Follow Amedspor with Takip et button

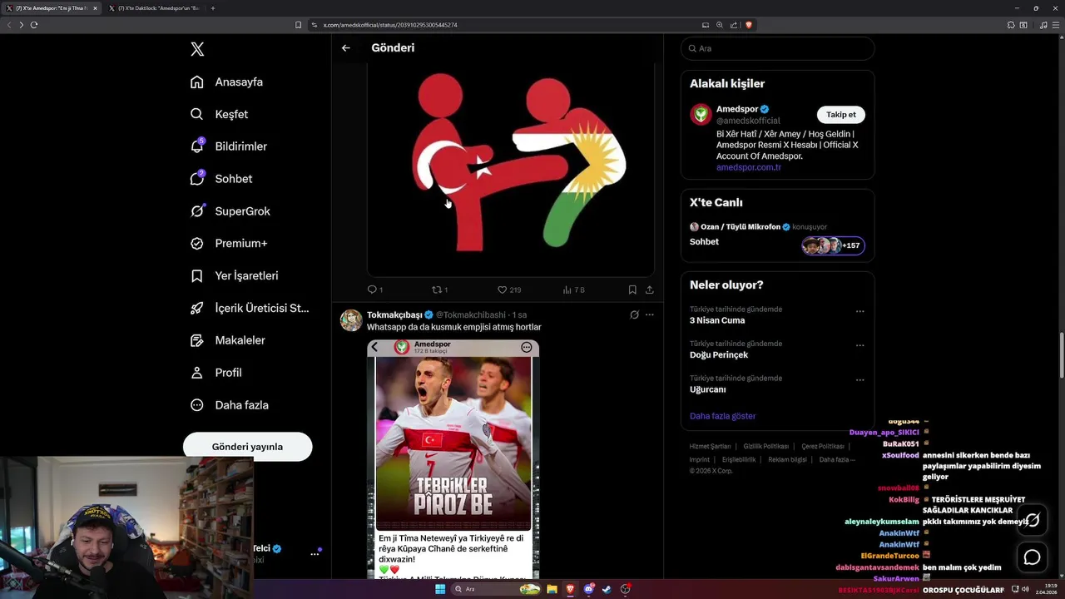pyautogui.click(x=840, y=115)
